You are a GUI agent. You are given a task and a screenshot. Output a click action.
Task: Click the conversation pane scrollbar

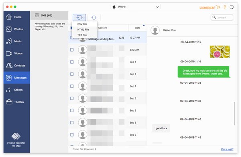coord(234,114)
